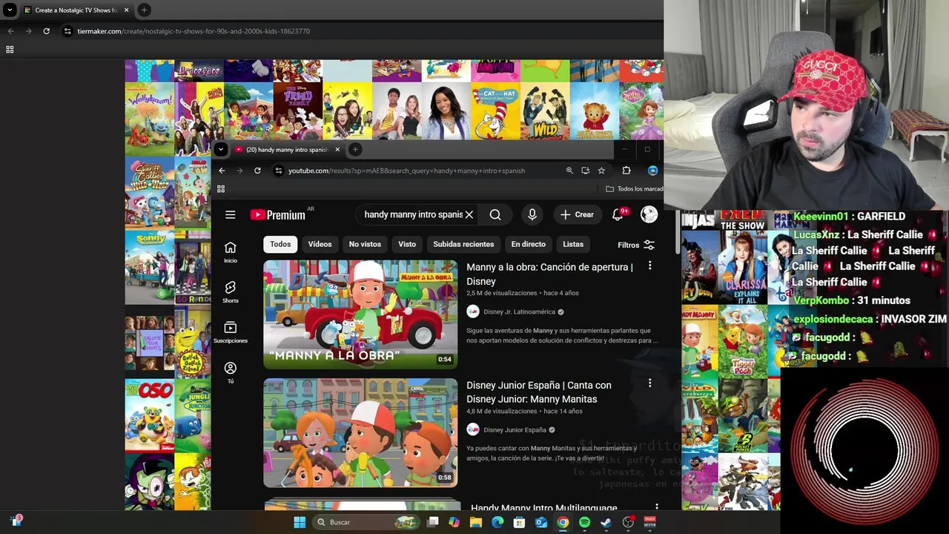This screenshot has height=534, width=949.
Task: Play the Manny a la obra video thumbnail
Action: 360,314
